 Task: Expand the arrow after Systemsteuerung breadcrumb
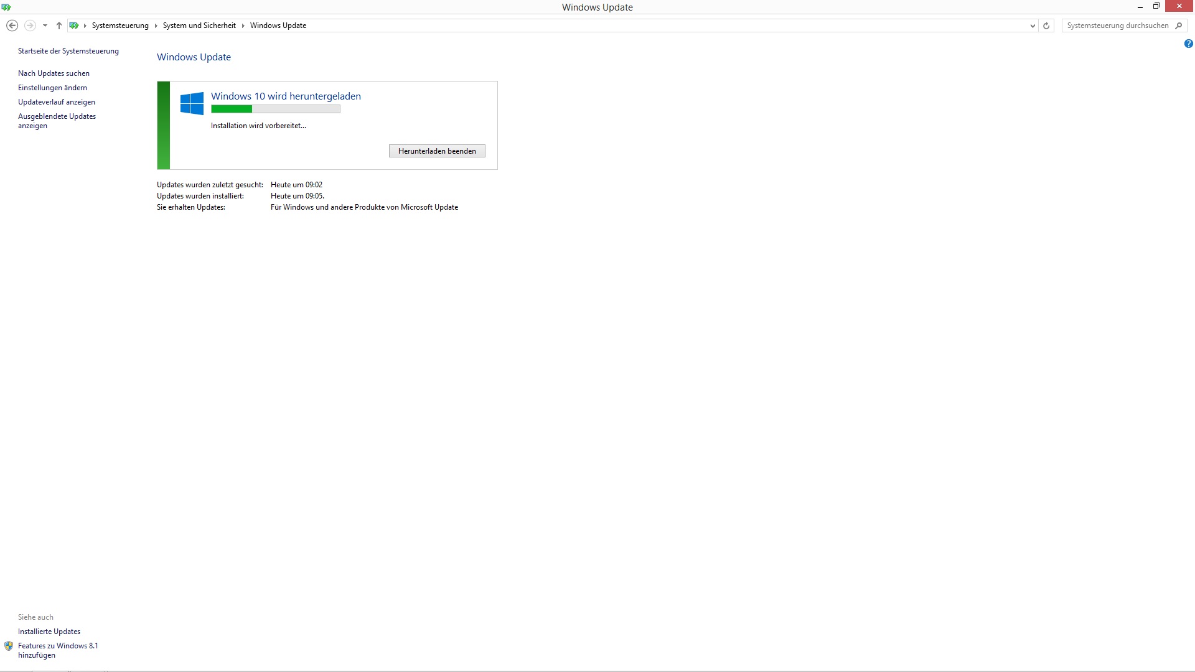click(x=156, y=26)
